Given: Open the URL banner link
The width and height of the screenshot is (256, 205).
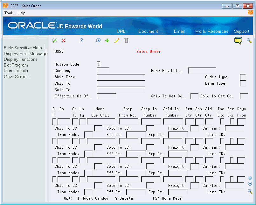Looking at the screenshot, I should click(x=121, y=31).
